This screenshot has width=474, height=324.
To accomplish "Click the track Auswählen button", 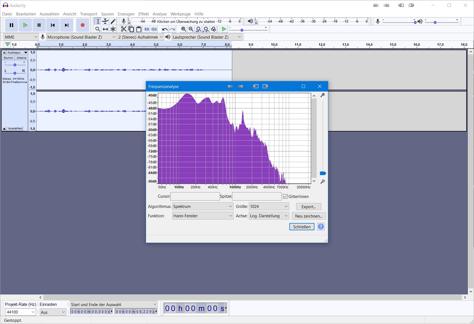I will point(15,128).
